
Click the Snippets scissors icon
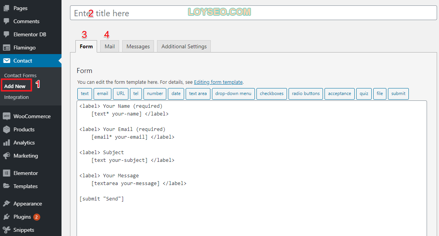(x=7, y=230)
